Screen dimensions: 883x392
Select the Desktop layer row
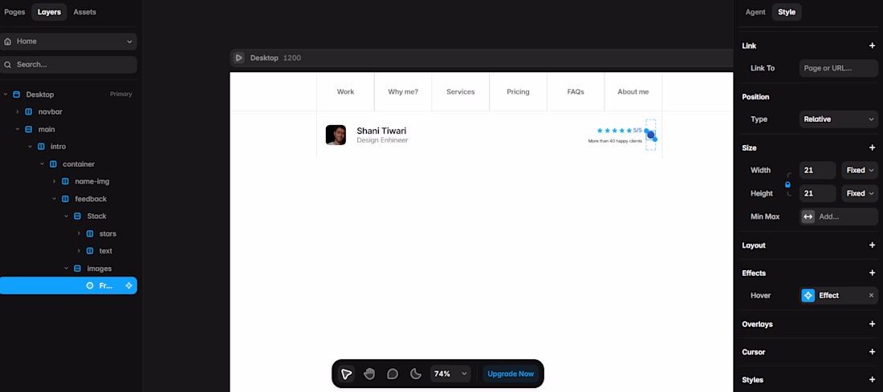pos(68,95)
